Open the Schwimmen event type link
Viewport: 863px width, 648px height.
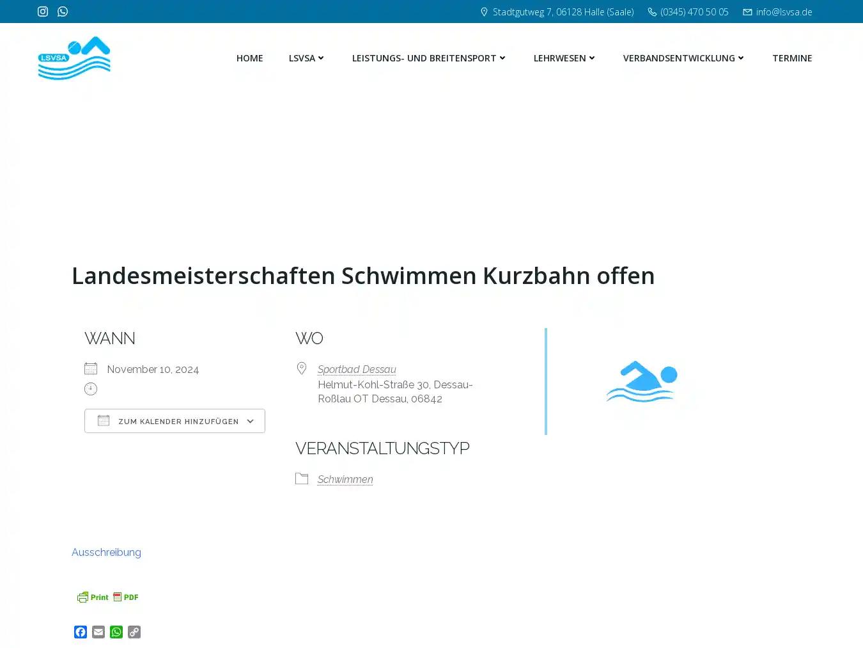[x=345, y=479]
